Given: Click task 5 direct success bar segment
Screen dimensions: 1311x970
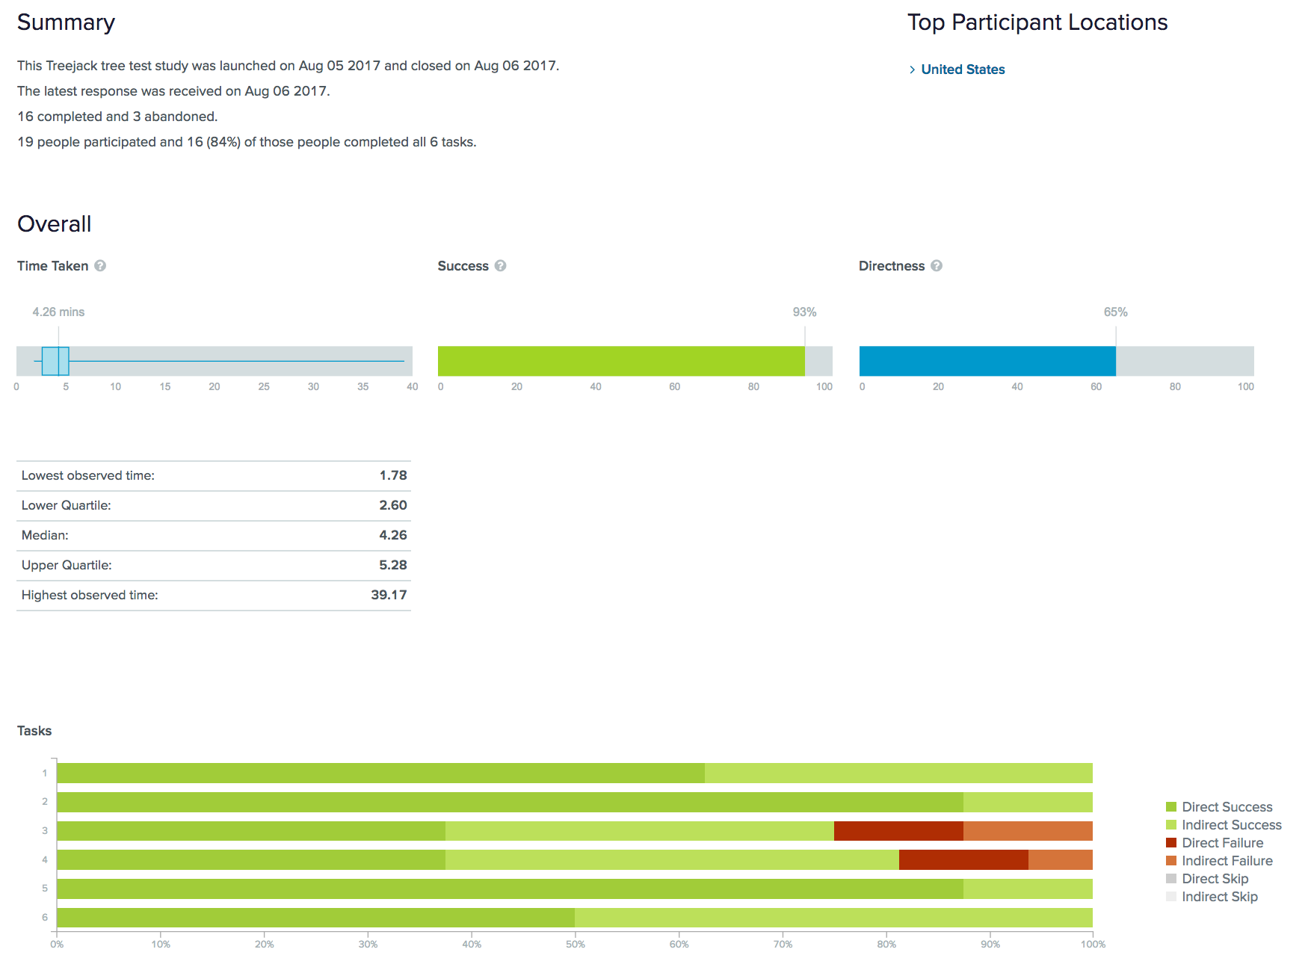Looking at the screenshot, I should (510, 889).
